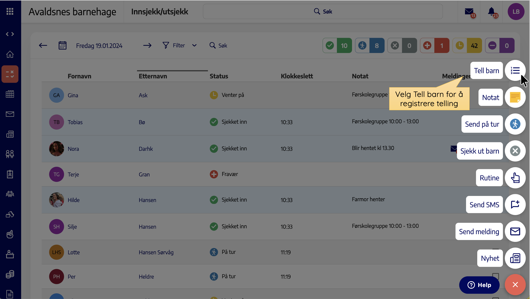Click the Tell barn label button
This screenshot has height=299, width=530.
486,71
